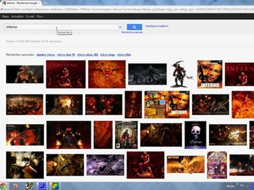Screen dimensions: 254x190
Task: Open the dark gray beast creature thumbnail
Action: 147,74
